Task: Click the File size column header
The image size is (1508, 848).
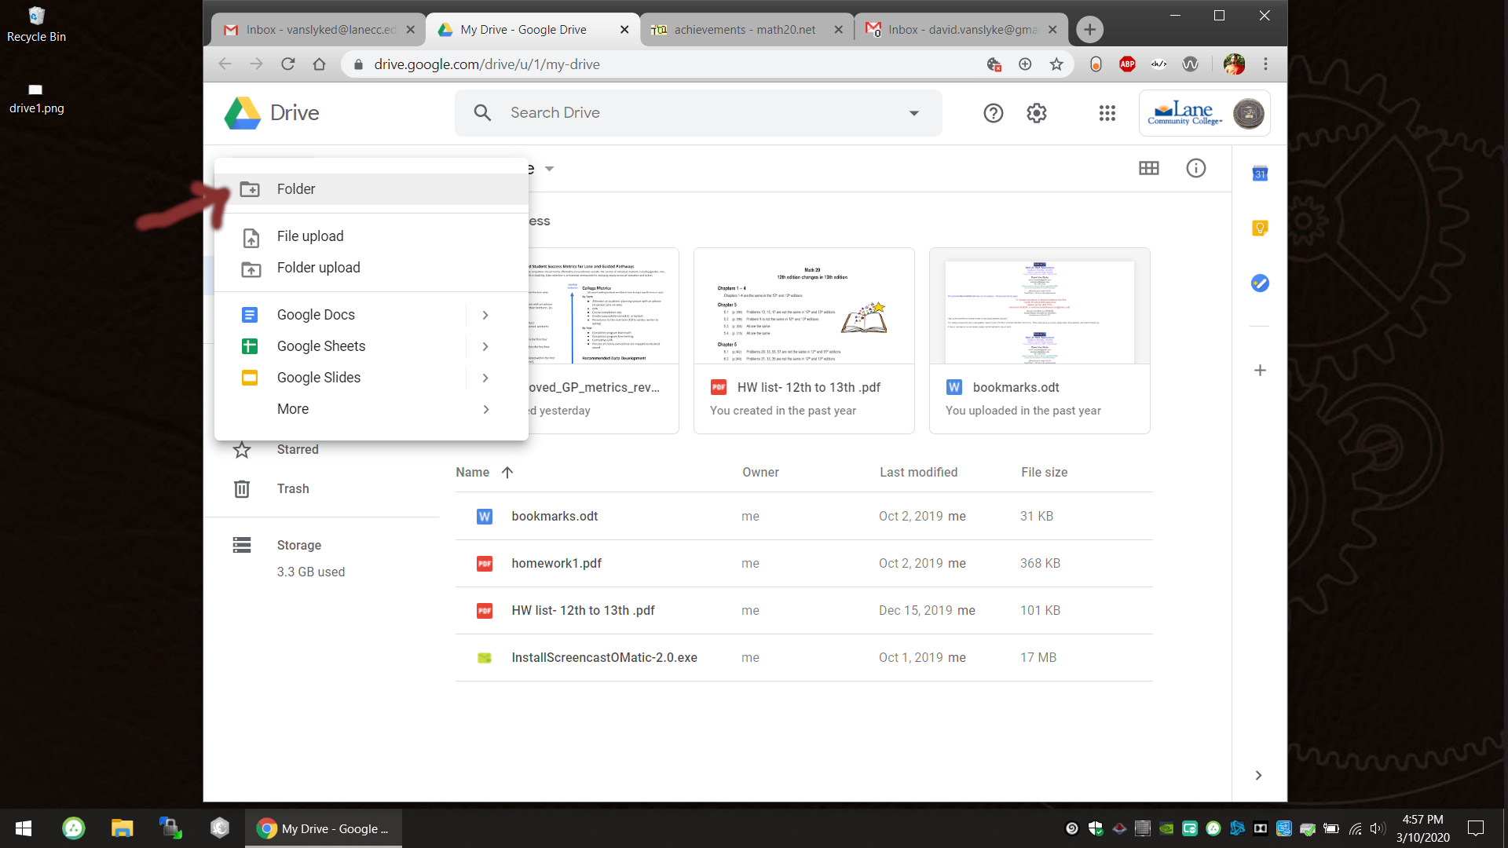Action: coord(1044,472)
